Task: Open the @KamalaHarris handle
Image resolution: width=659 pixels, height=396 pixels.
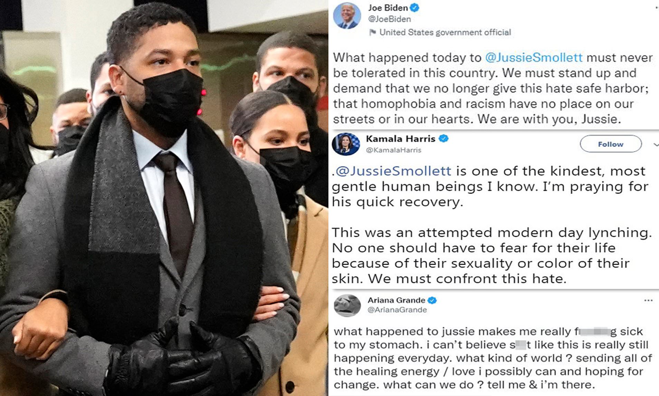Action: [393, 150]
